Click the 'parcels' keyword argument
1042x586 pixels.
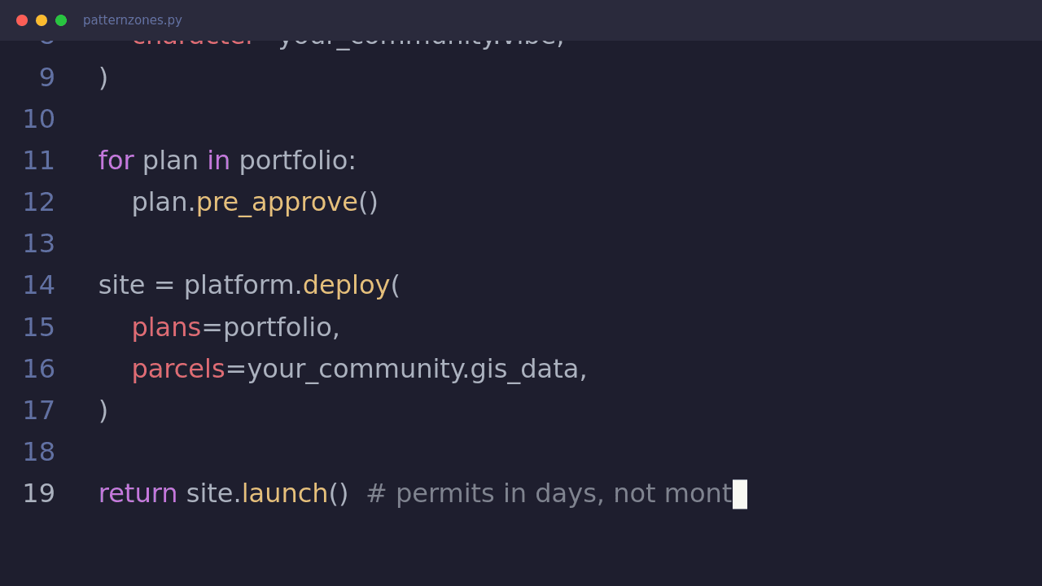pos(178,370)
